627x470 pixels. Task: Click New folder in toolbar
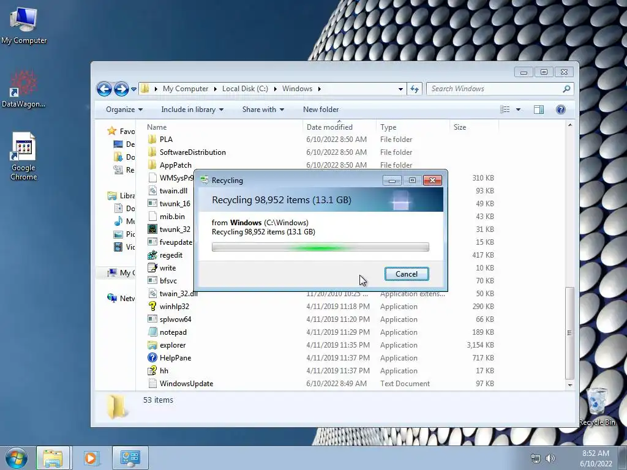point(321,110)
